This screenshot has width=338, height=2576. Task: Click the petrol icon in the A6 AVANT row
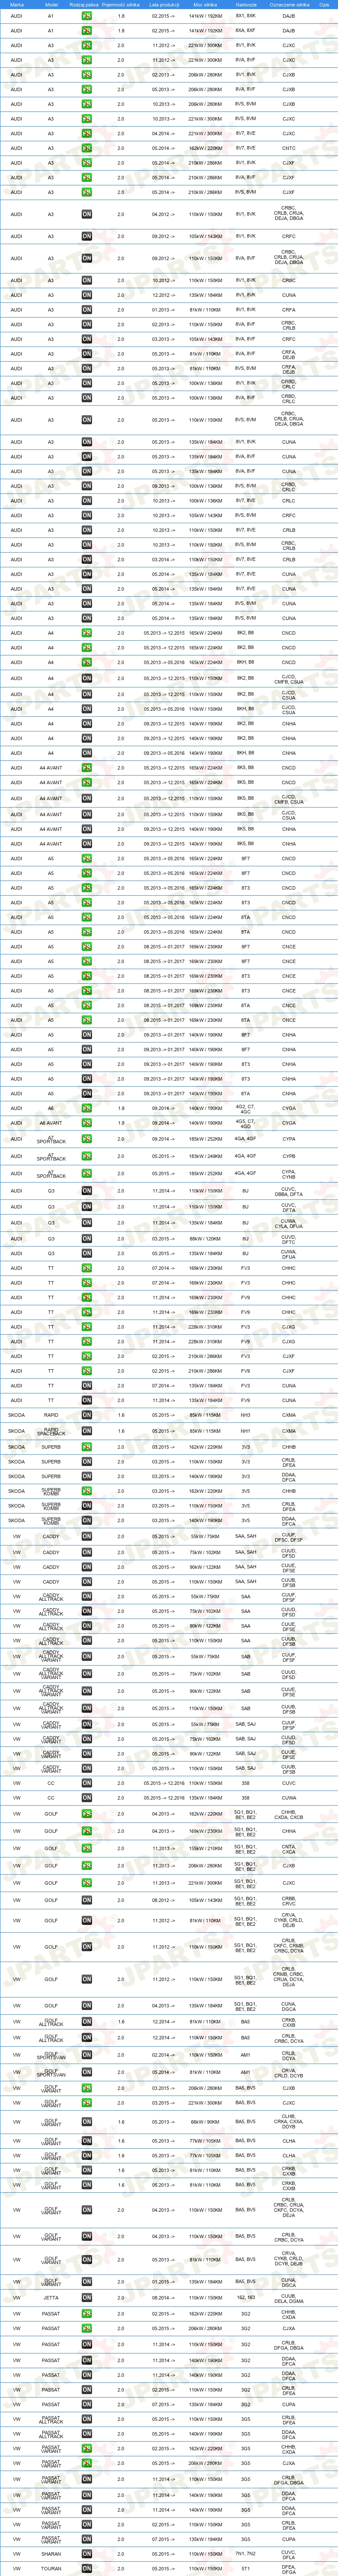point(87,1123)
